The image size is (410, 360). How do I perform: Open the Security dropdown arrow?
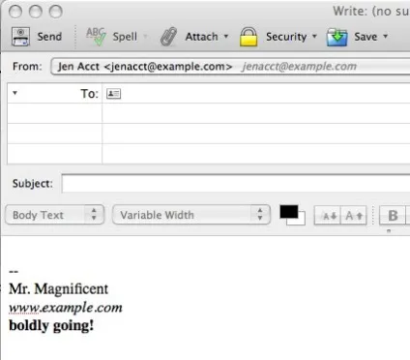tap(314, 36)
